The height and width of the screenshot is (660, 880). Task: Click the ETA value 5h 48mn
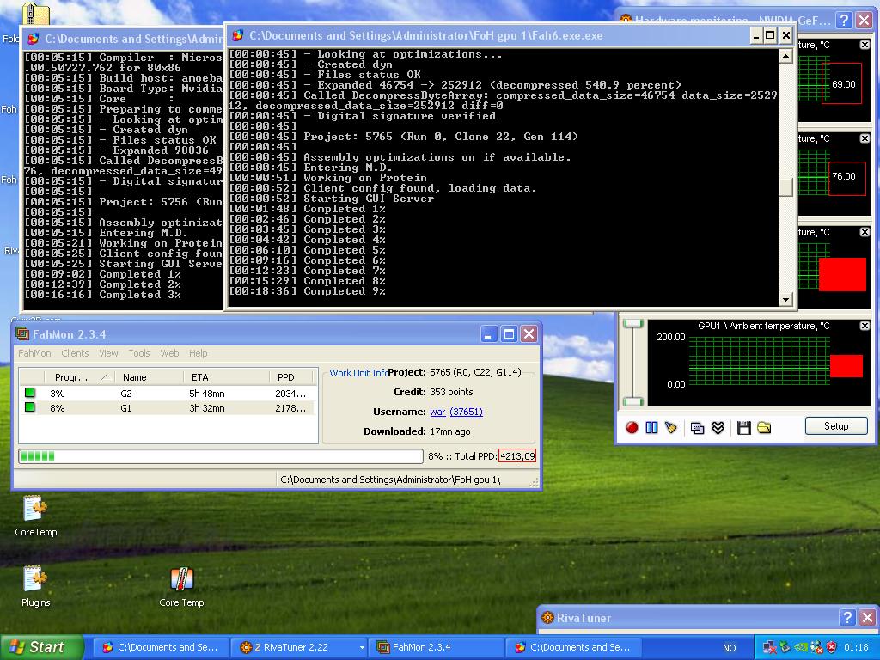point(206,394)
